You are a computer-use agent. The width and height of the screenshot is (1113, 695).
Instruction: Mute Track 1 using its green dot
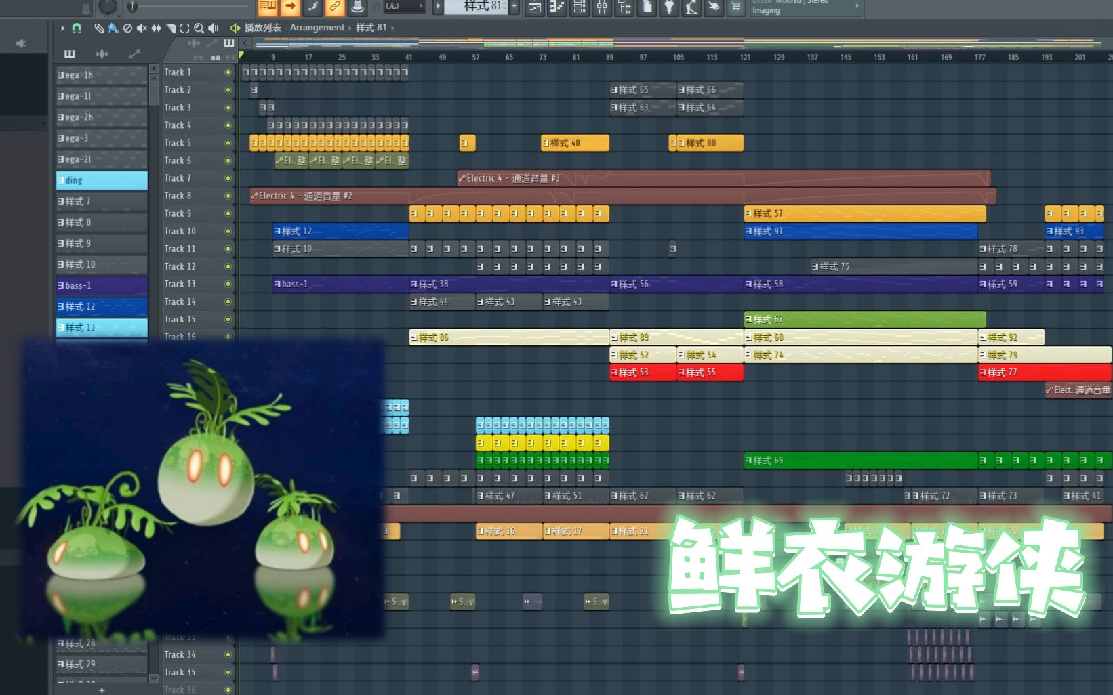click(x=228, y=72)
